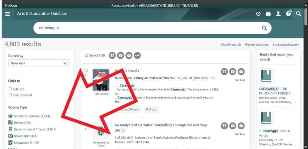Click the Full text button on result 1

[151, 109]
